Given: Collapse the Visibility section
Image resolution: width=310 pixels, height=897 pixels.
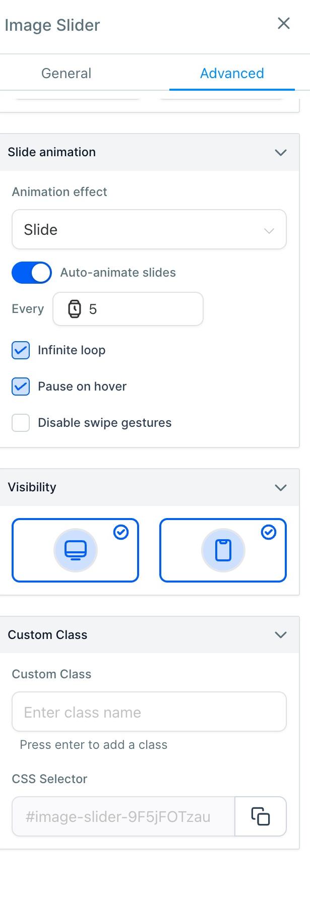Looking at the screenshot, I should 281,487.
